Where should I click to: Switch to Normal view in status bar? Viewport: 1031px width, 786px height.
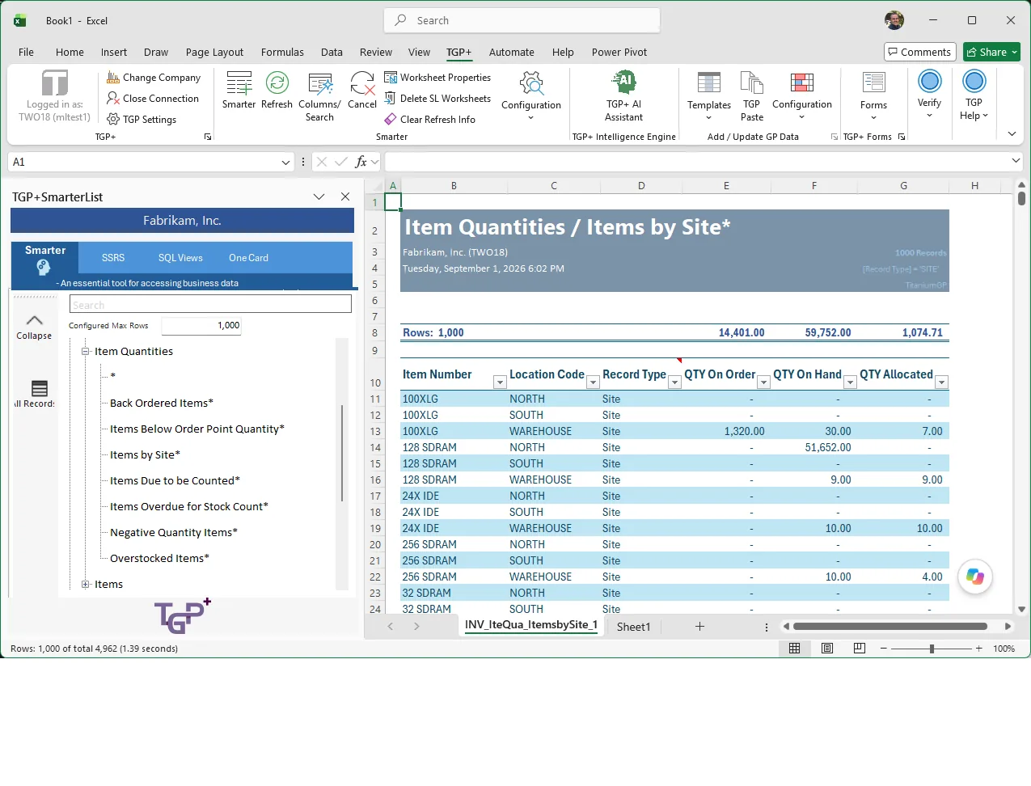coord(795,649)
